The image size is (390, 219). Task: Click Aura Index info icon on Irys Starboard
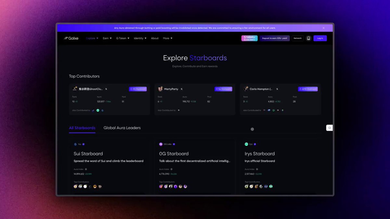click(x=257, y=169)
